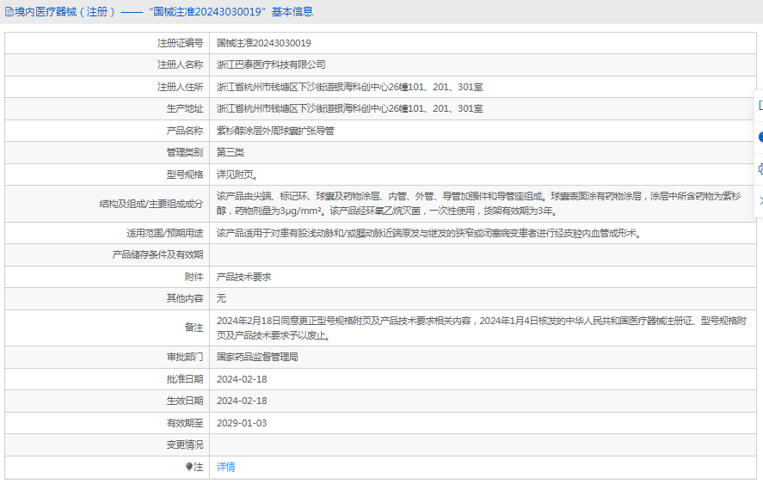Click the 适用范围/预期用途 label
The image size is (763, 484).
point(165,234)
